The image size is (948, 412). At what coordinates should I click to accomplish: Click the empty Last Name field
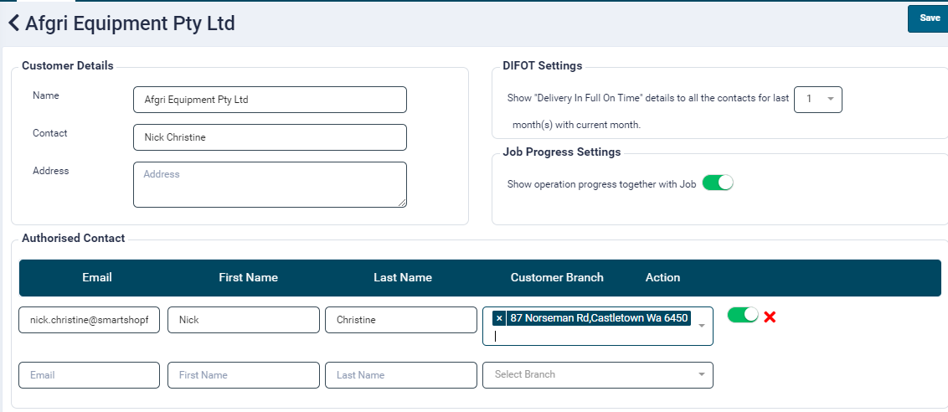(400, 375)
